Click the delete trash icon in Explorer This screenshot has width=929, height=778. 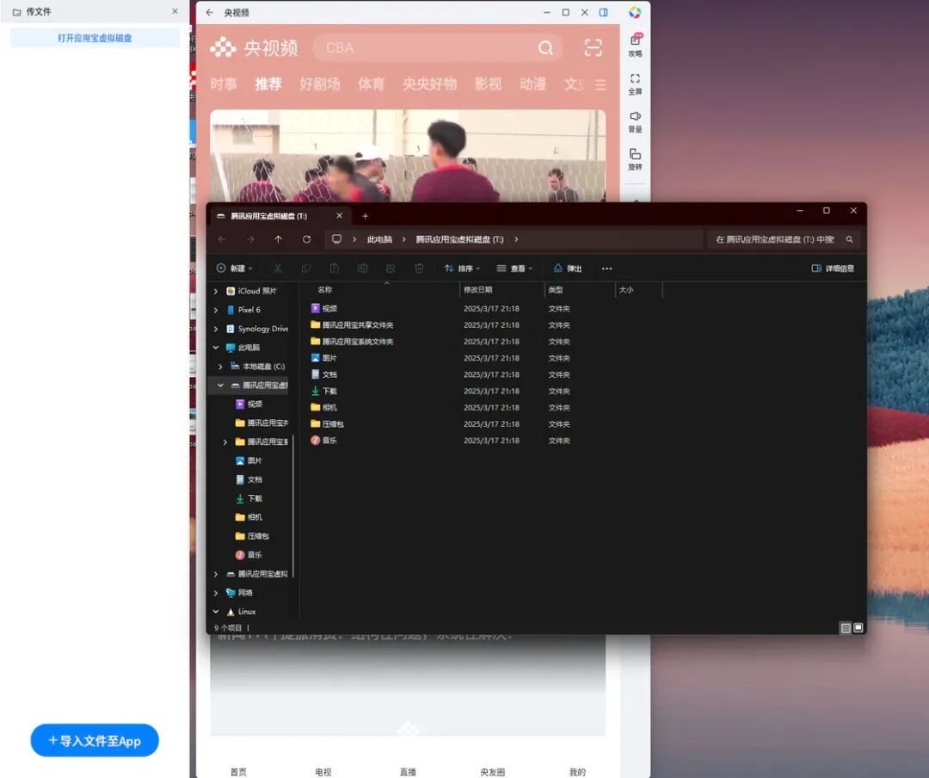[419, 269]
